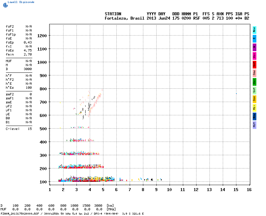Click the zmF2 value '0'
Image resolution: width=266 pixels, height=216 pixels.
coord(31,94)
